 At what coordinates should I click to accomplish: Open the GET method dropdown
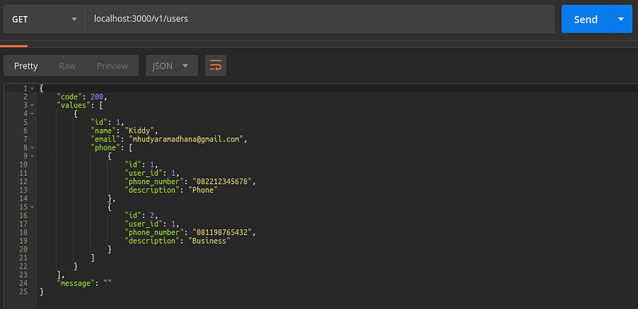(45, 19)
